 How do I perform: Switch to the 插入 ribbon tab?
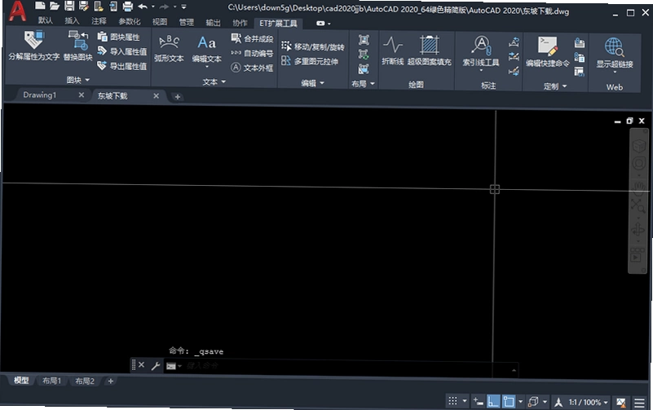point(72,20)
